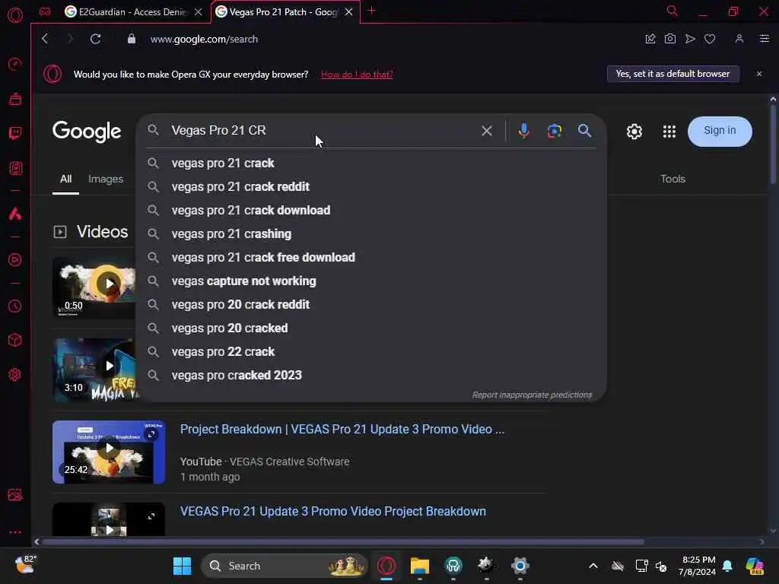Play the 0:50 video thumbnail
The height and width of the screenshot is (584, 779).
click(94, 287)
